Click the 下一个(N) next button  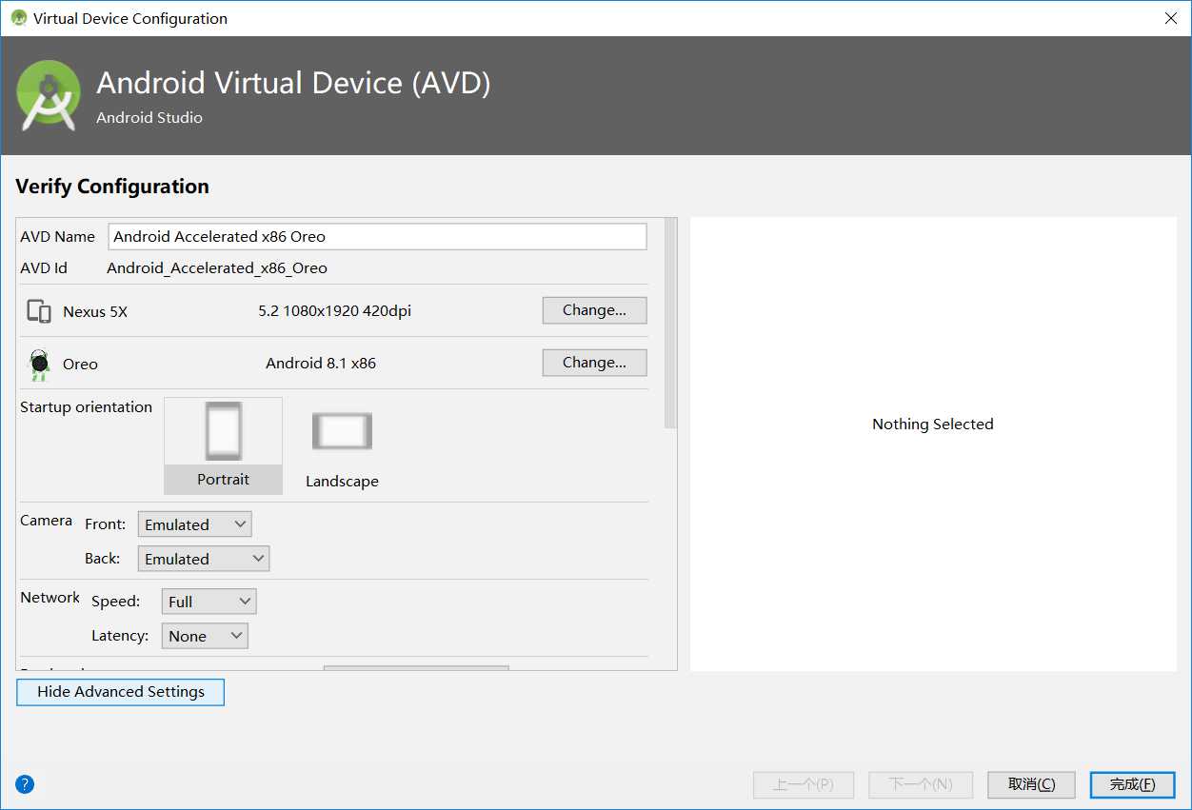pos(921,784)
